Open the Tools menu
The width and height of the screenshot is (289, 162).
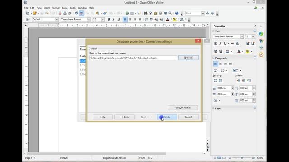(73, 8)
